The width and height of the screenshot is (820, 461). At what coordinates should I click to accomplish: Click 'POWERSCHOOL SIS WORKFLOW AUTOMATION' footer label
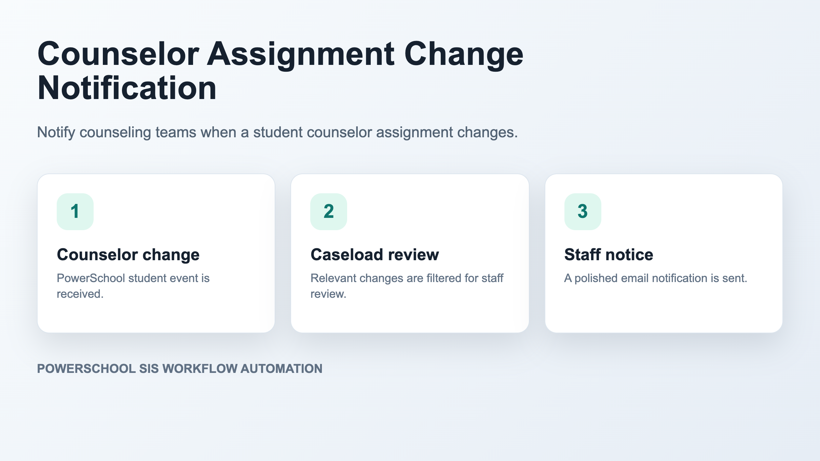pyautogui.click(x=180, y=369)
